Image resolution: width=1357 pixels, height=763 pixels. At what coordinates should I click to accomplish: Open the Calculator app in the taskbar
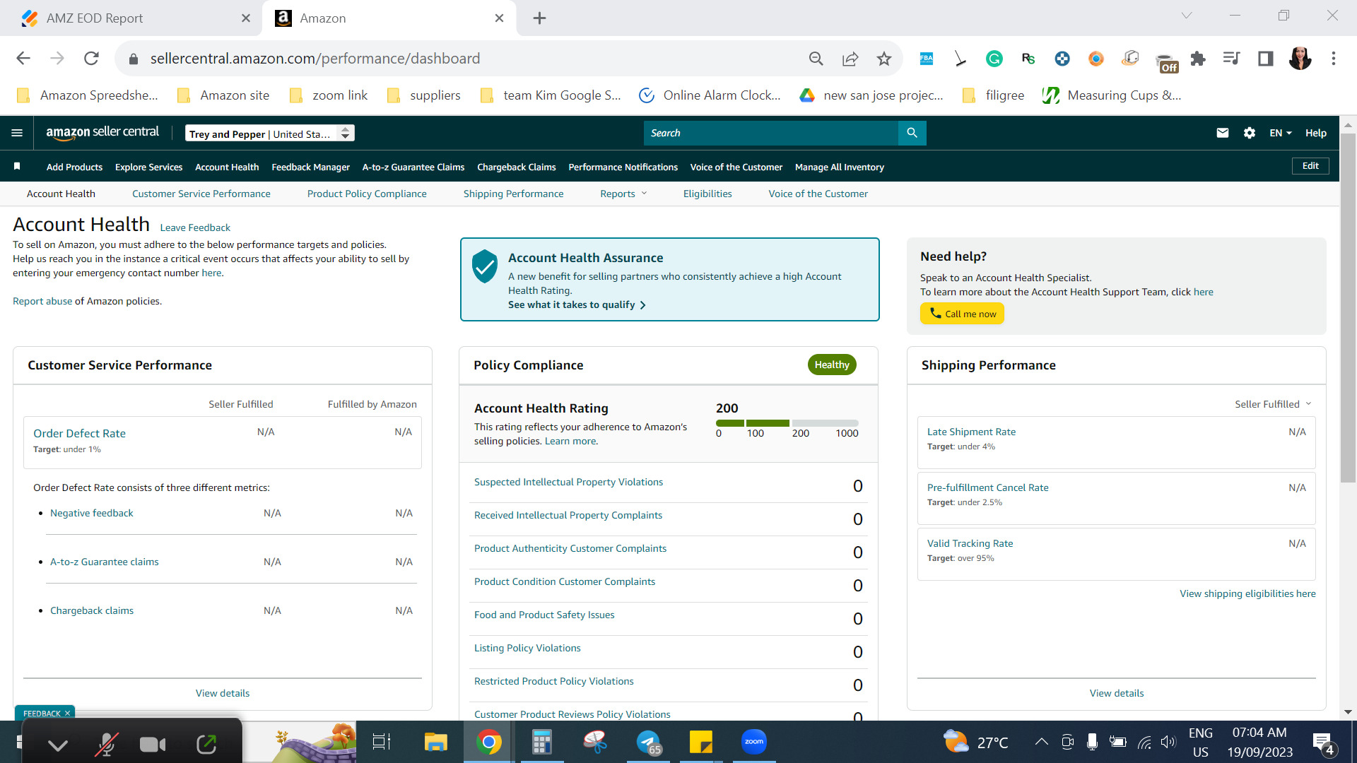pos(541,742)
